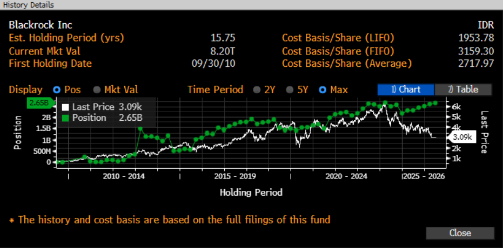Click the green Position legend swatch
Screen dimensions: 503x248
point(66,118)
